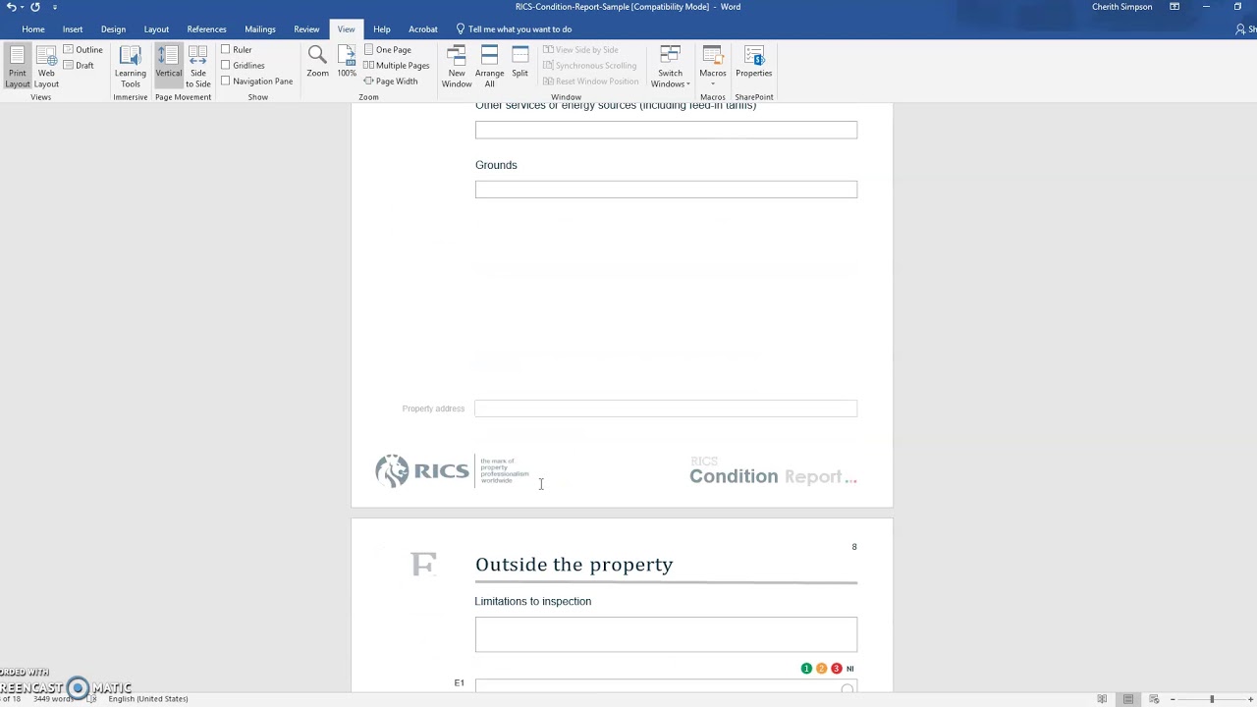The image size is (1257, 707).
Task: Click the zoom out minus button
Action: coord(1172,699)
